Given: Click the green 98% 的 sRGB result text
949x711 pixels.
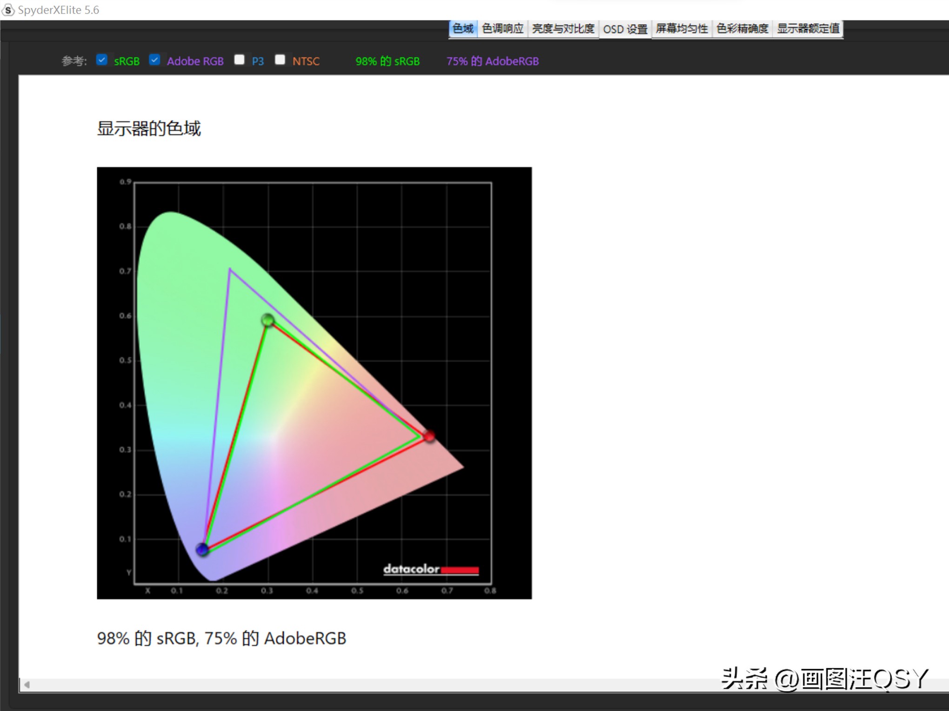Looking at the screenshot, I should click(388, 61).
